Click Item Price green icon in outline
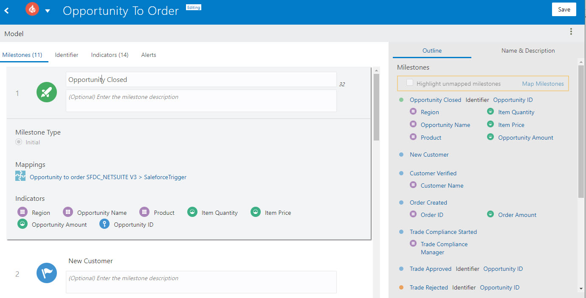The image size is (586, 298). click(490, 124)
